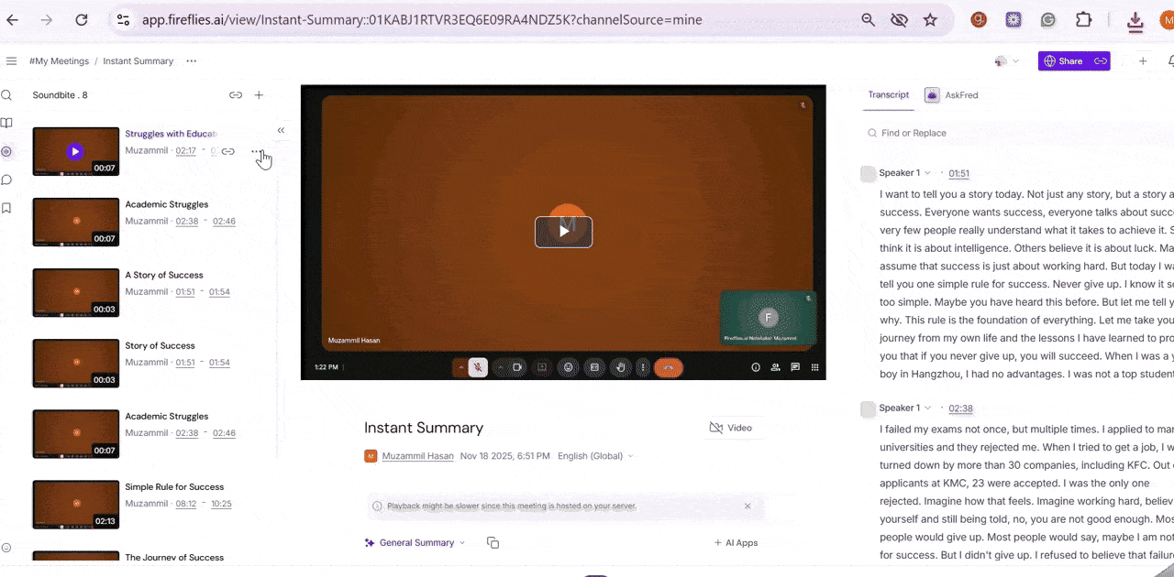Click the copy link icon beside Soundbite
1174x577 pixels.
236,94
